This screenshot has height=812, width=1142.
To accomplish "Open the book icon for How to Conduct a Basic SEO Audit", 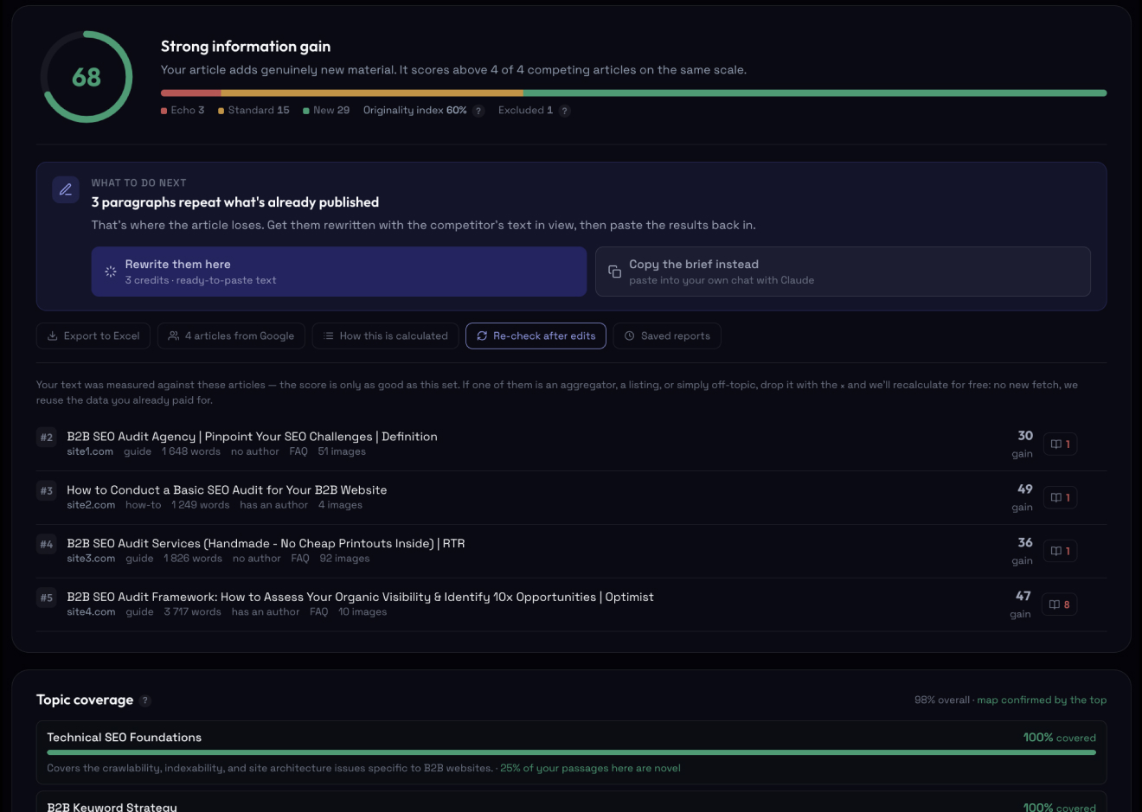I will tap(1060, 497).
